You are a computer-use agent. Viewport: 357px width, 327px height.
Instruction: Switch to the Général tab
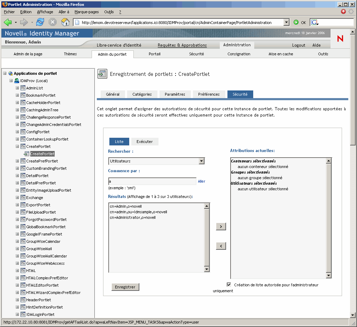tap(113, 94)
